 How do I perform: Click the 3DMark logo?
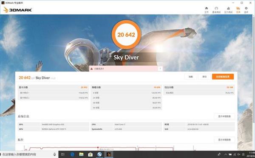tap(17, 10)
